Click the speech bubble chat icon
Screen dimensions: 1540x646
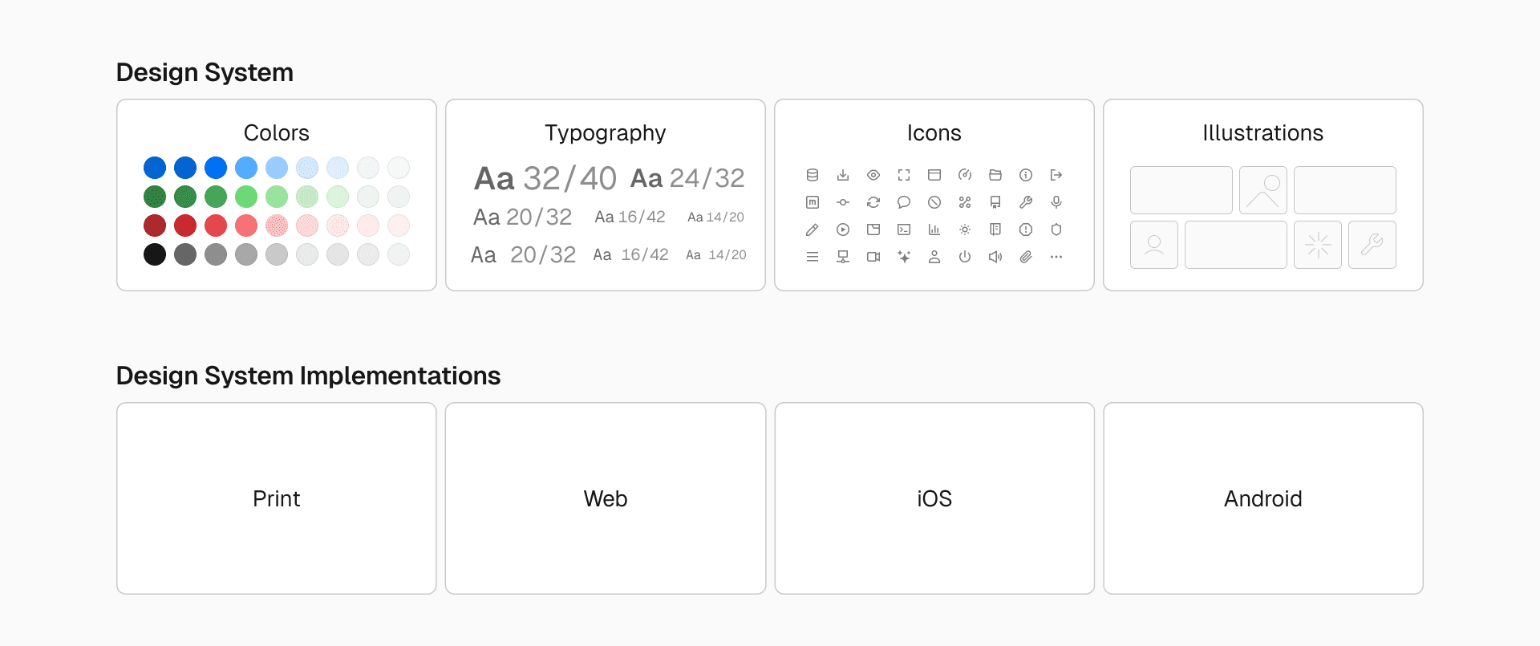[904, 202]
